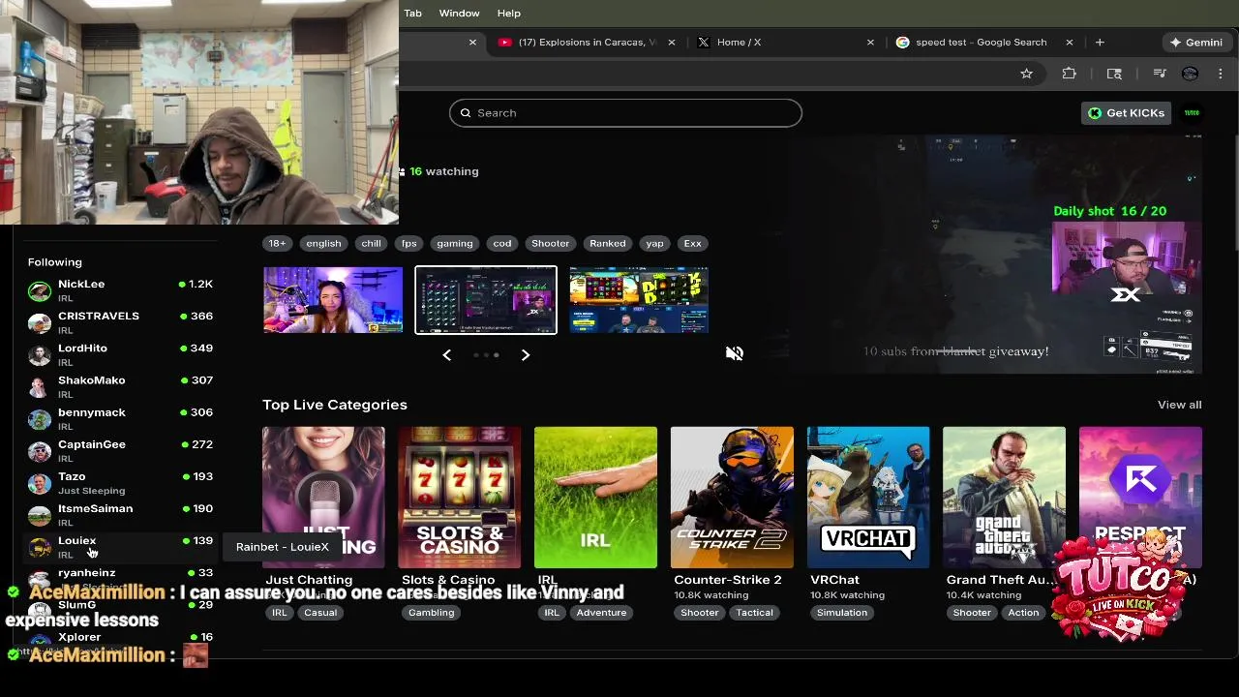Select the cod stream tag

(x=502, y=244)
